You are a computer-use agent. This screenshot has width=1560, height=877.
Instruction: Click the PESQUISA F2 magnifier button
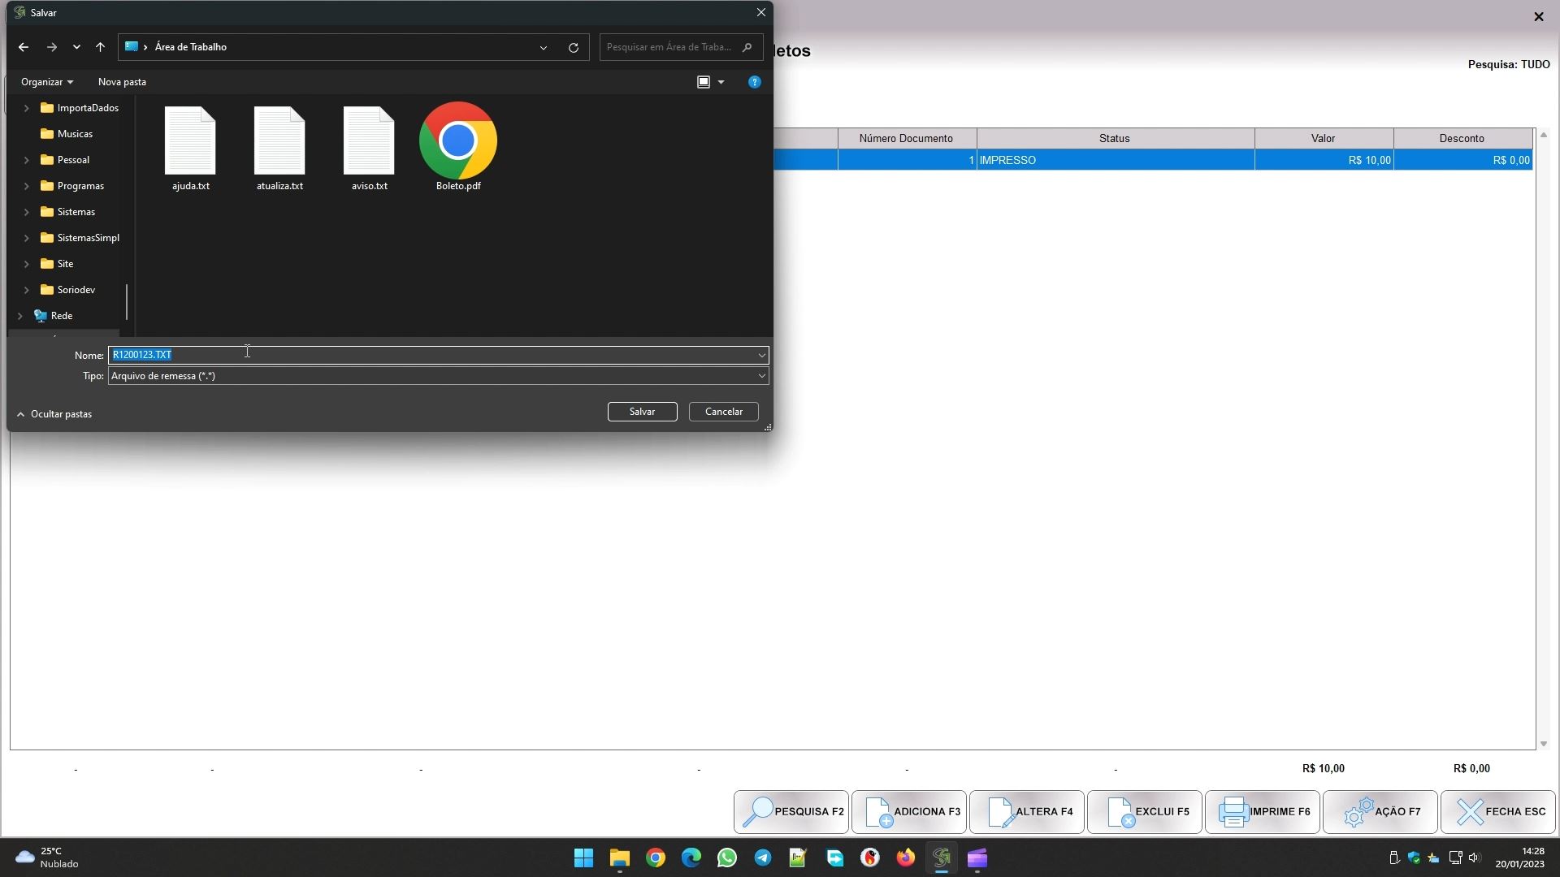(791, 812)
